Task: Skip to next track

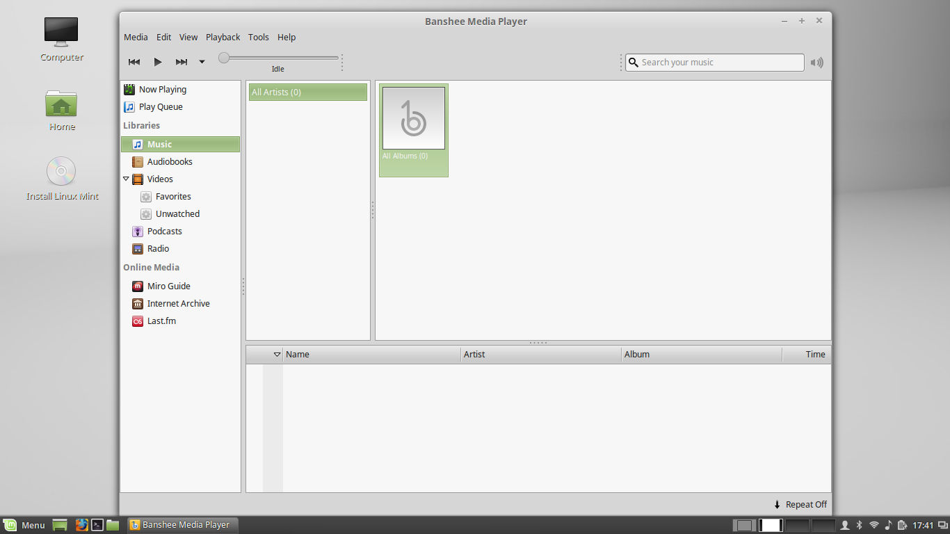Action: click(x=182, y=62)
